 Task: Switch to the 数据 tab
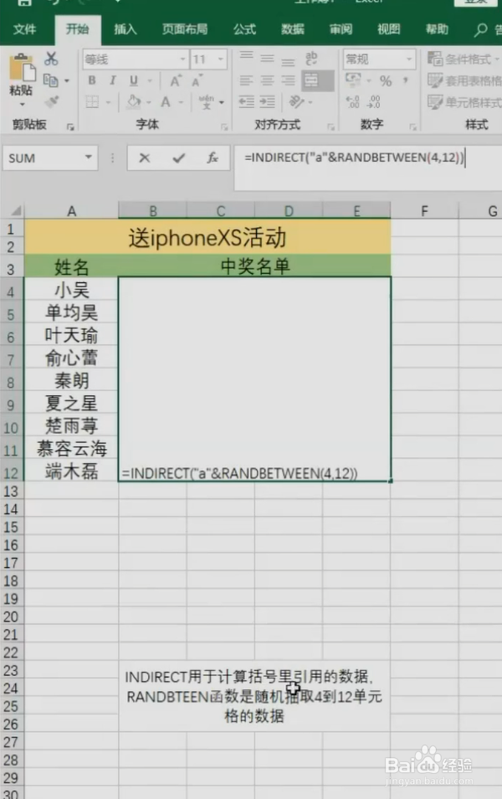pos(293,29)
